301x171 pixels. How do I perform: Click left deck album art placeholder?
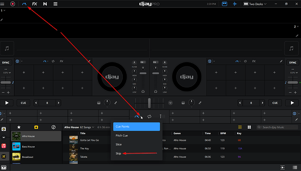pyautogui.click(x=7, y=49)
